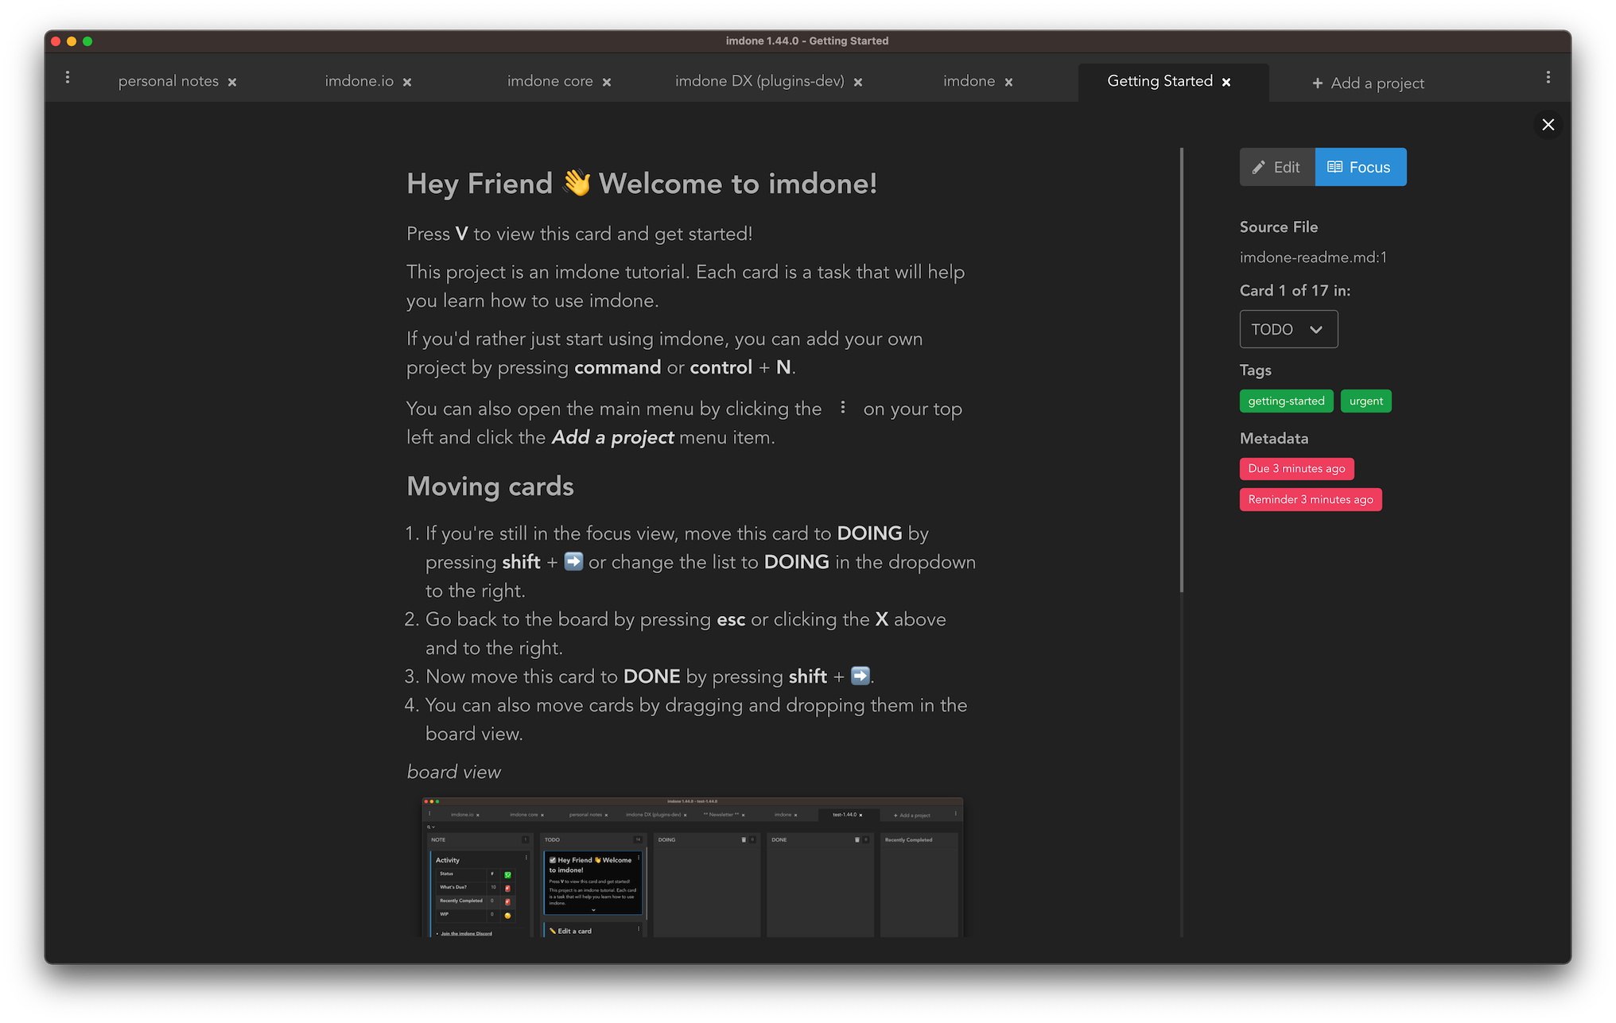Click the Tags label

(x=1255, y=370)
